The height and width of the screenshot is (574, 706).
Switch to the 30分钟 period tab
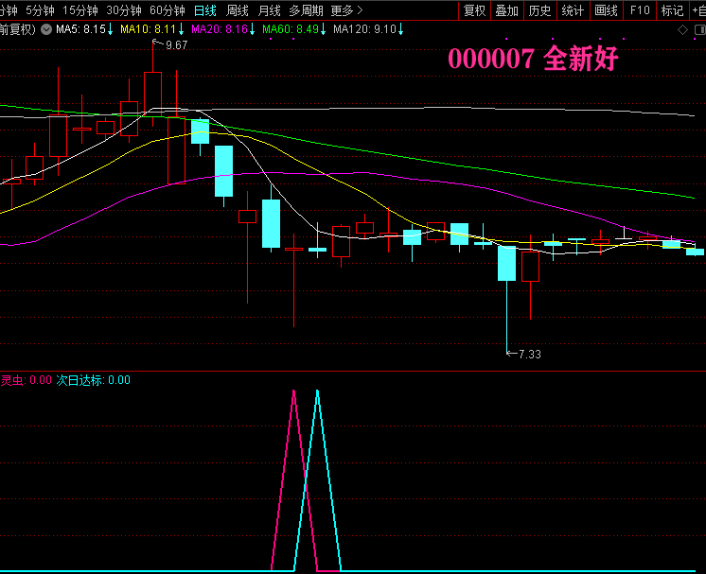coord(124,10)
